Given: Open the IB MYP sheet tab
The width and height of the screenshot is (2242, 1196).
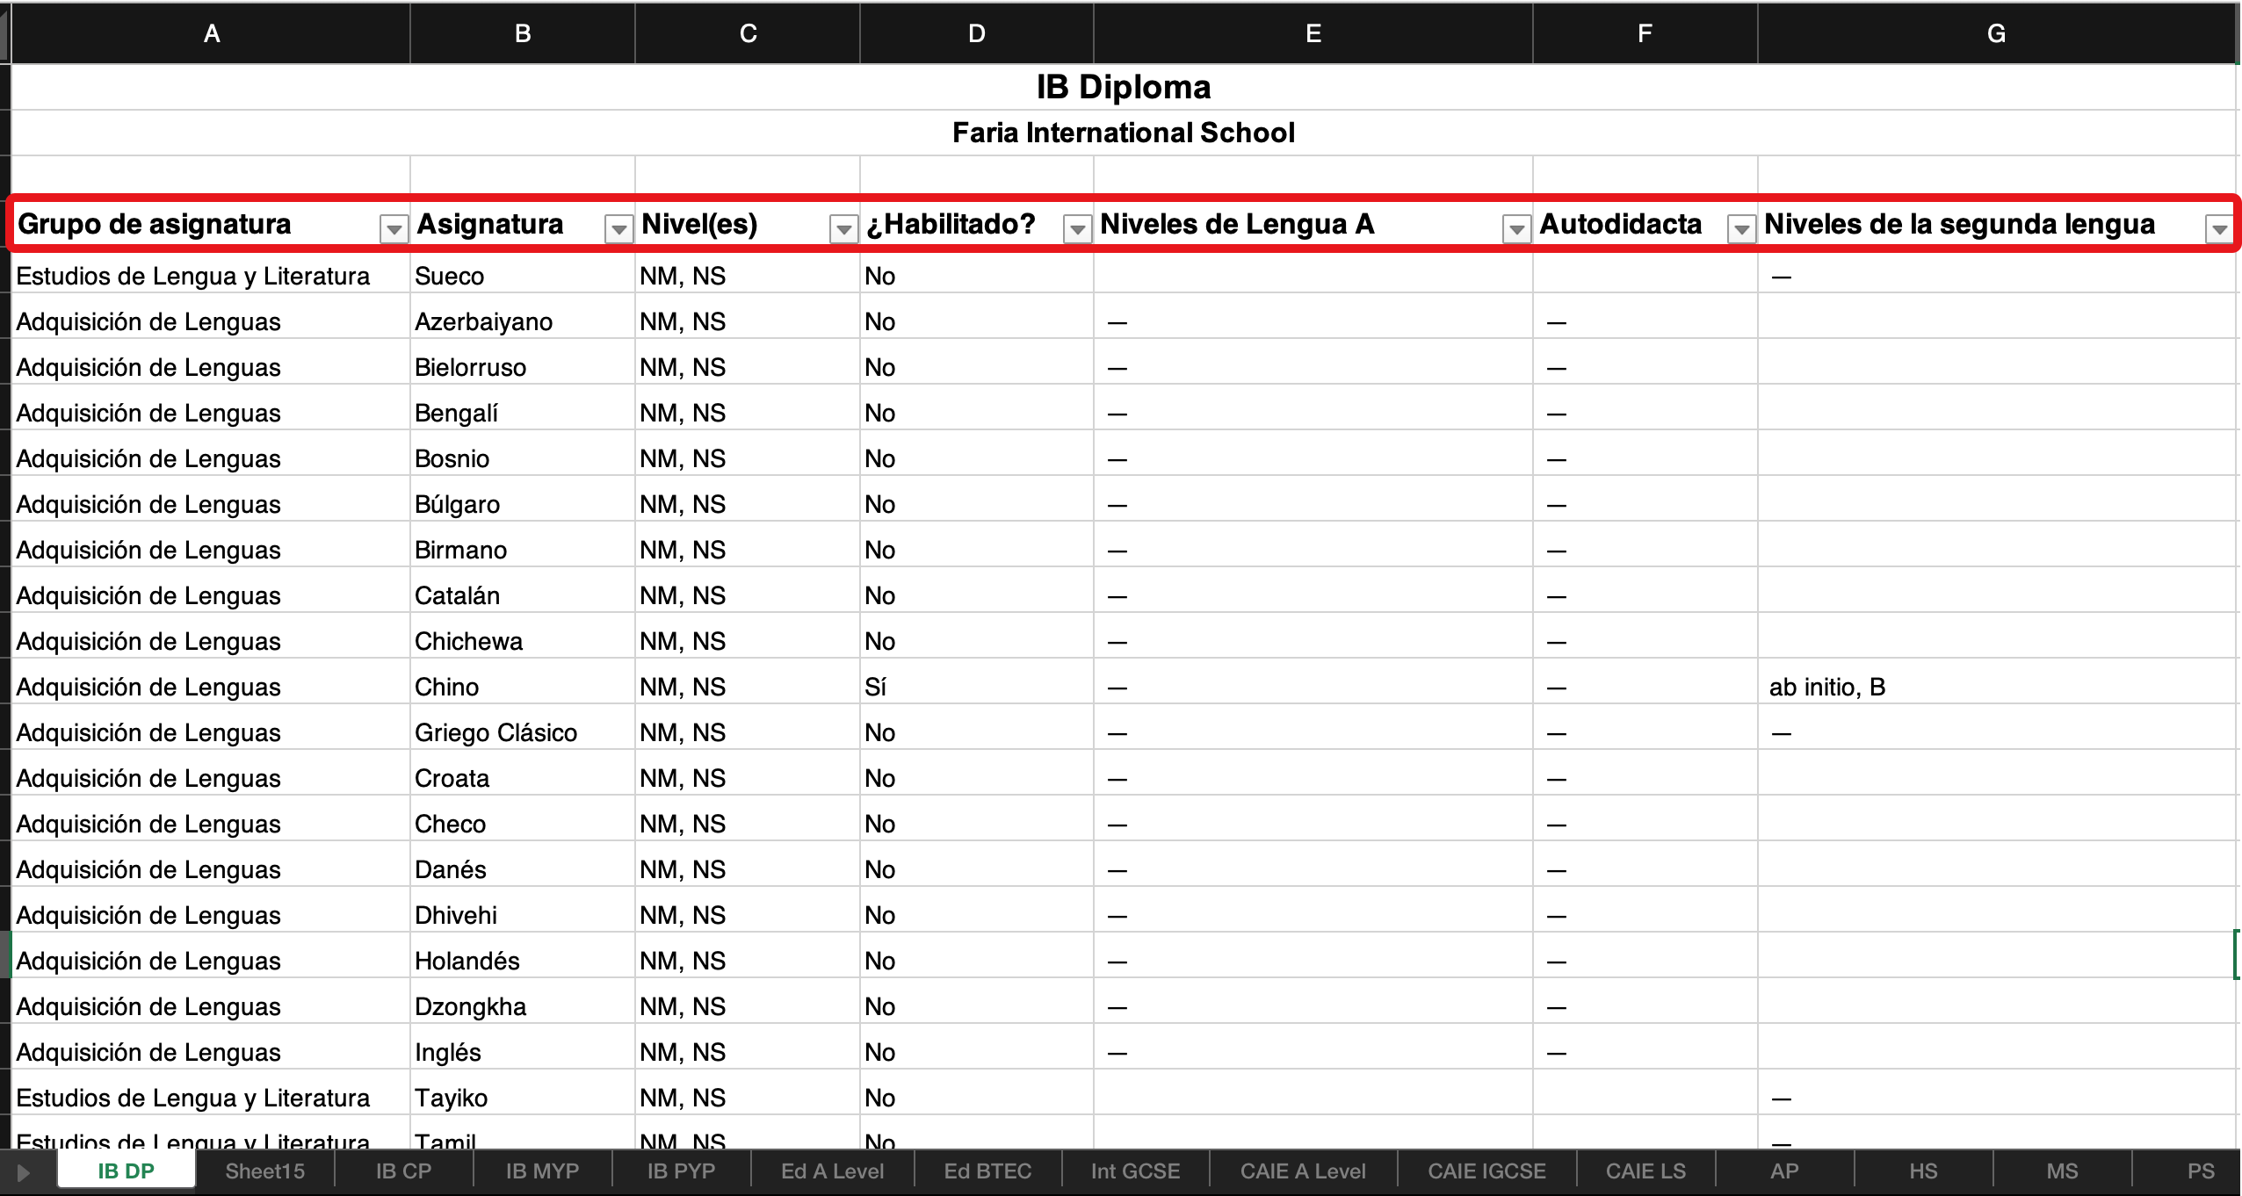Looking at the screenshot, I should [x=542, y=1171].
